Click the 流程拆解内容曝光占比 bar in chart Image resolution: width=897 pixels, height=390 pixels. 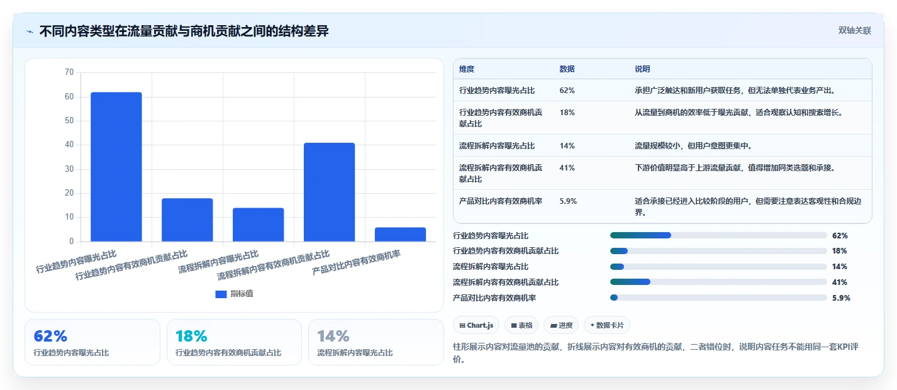(x=258, y=225)
